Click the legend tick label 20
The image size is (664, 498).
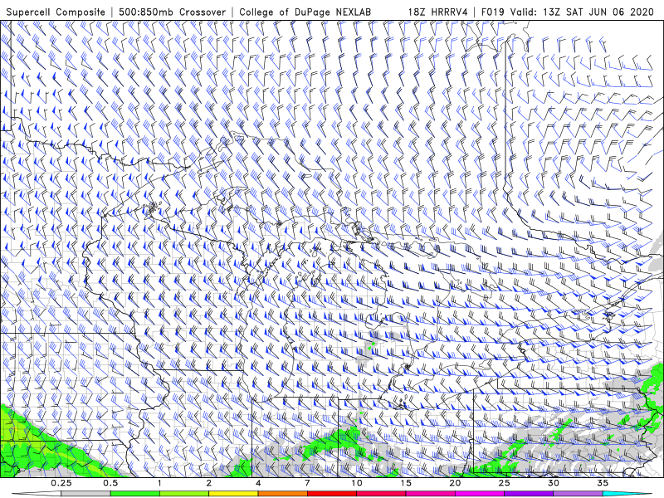coord(455,483)
